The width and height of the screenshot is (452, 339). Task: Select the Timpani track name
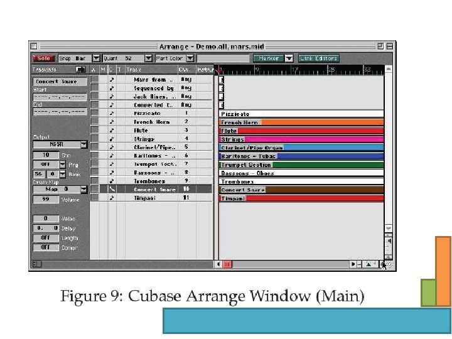coord(144,198)
